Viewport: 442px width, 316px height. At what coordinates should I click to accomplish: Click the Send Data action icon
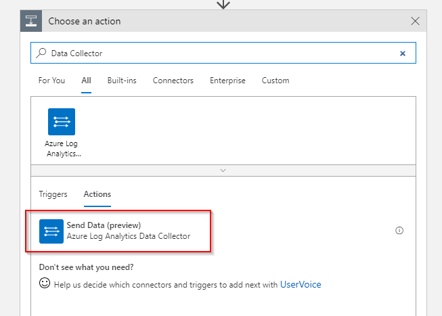[51, 231]
